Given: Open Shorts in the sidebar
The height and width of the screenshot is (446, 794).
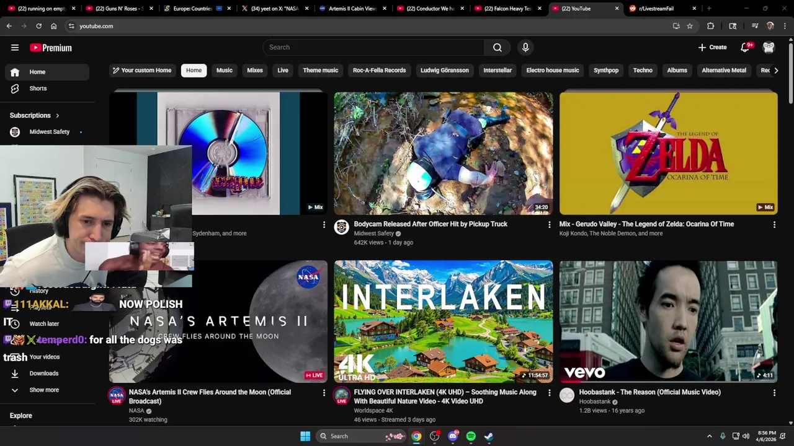Looking at the screenshot, I should [47, 89].
